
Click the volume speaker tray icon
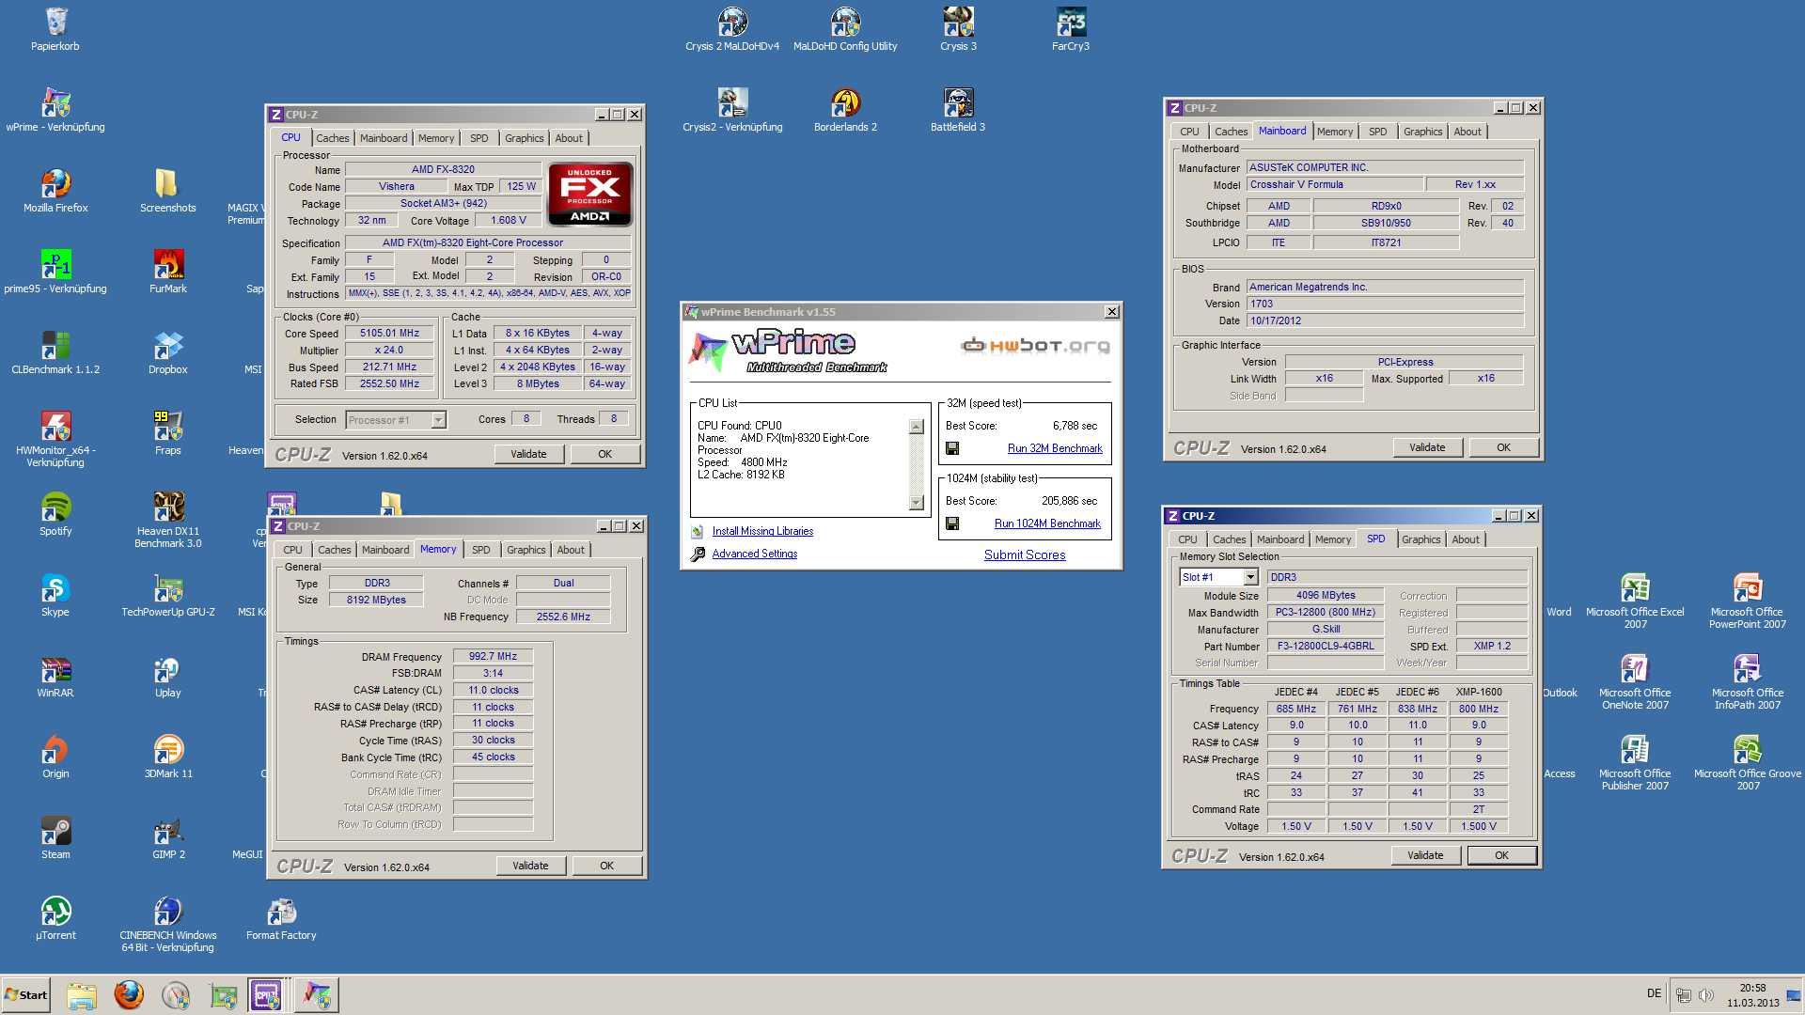pyautogui.click(x=1706, y=994)
